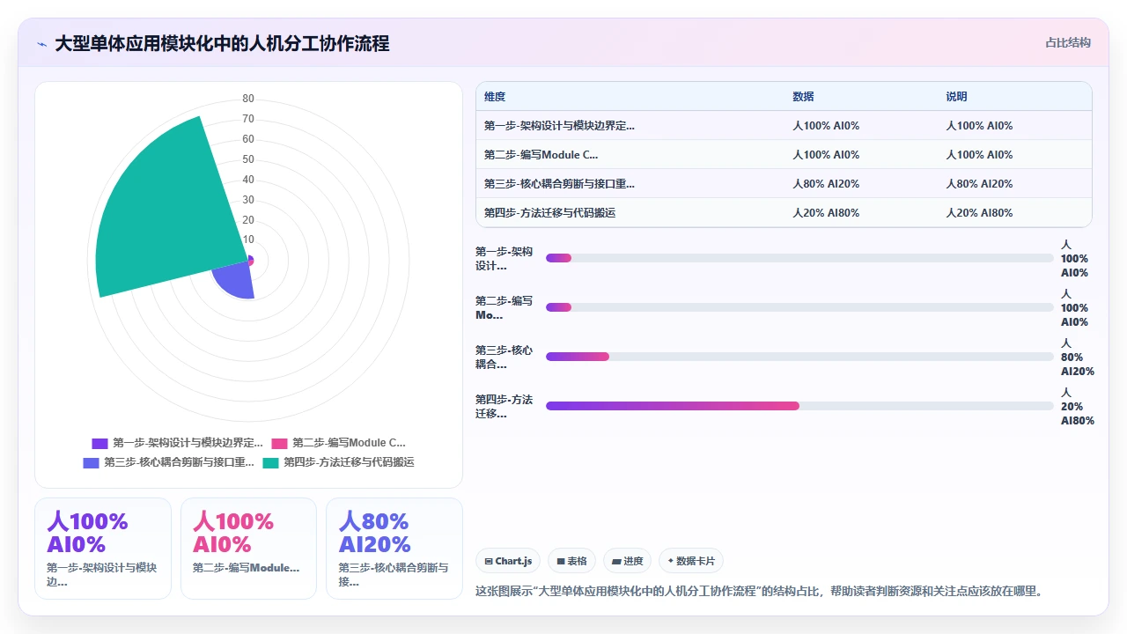Screen dimensions: 1127x634
Task: Click 人80% AI20% in the 数据 column
Action: 826,184
